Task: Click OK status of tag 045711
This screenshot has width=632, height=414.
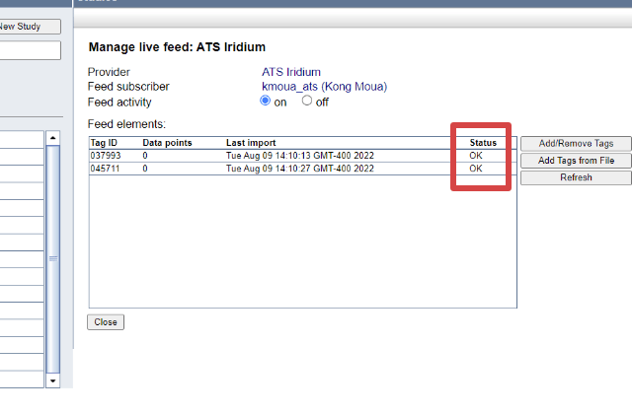Action: pos(476,169)
